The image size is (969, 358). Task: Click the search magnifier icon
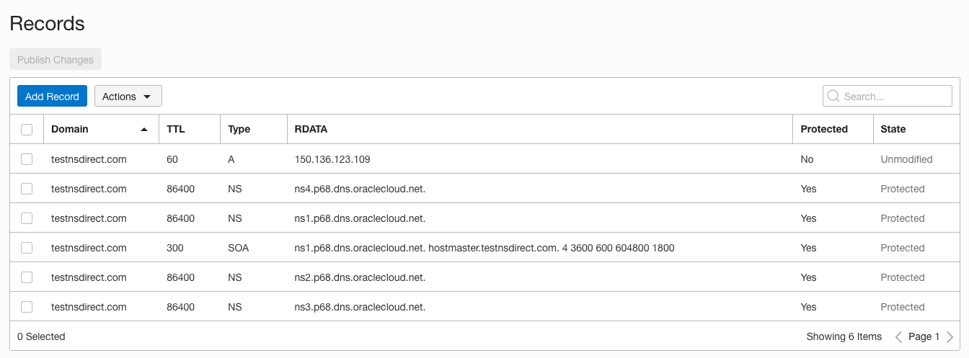click(x=833, y=97)
